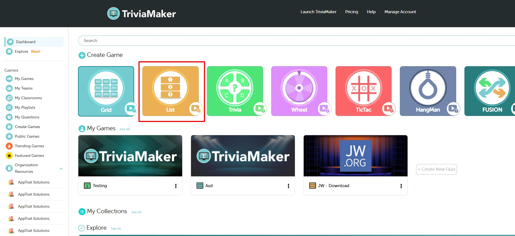Play the Grid tutorial video icon
The height and width of the screenshot is (236, 515).
click(x=131, y=109)
